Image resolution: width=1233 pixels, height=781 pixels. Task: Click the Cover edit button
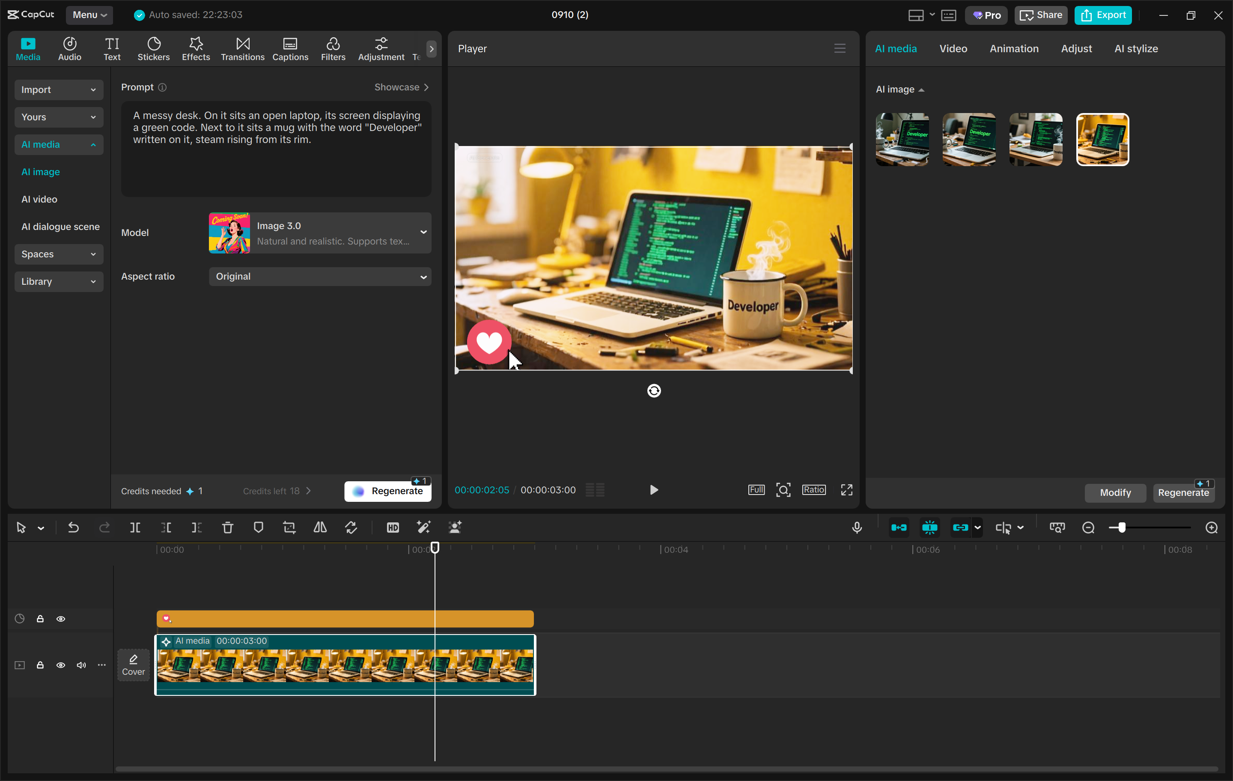coord(133,665)
